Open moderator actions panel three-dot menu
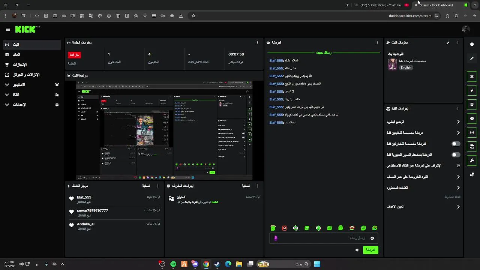The height and width of the screenshot is (270, 480). (257, 186)
